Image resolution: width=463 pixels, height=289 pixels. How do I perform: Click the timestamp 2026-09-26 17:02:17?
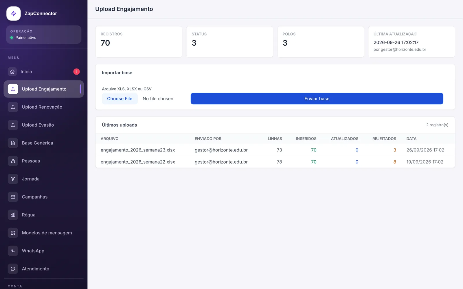[396, 42]
